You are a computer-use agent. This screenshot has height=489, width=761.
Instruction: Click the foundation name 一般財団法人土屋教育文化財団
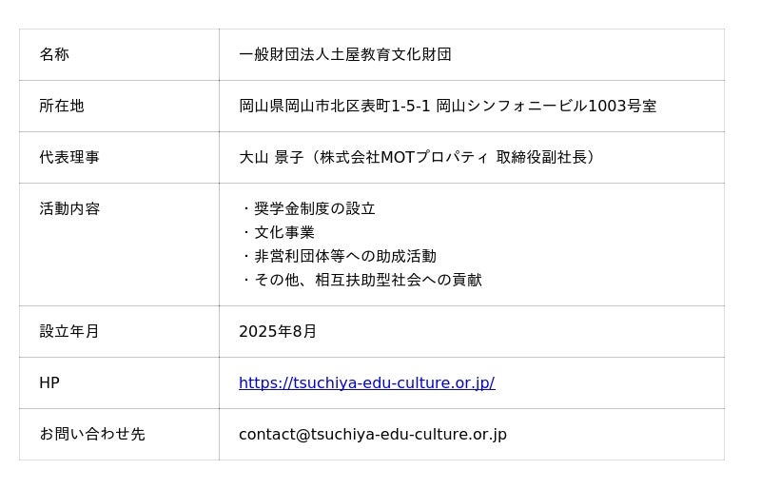pyautogui.click(x=344, y=55)
